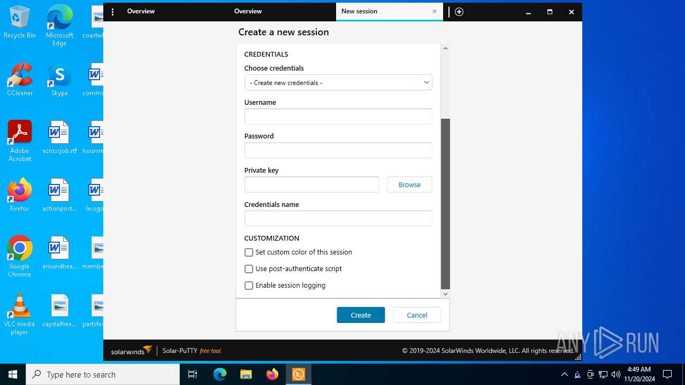Viewport: 685px width, 385px height.
Task: Open the actionpost document on the desktop
Action: pyautogui.click(x=59, y=195)
